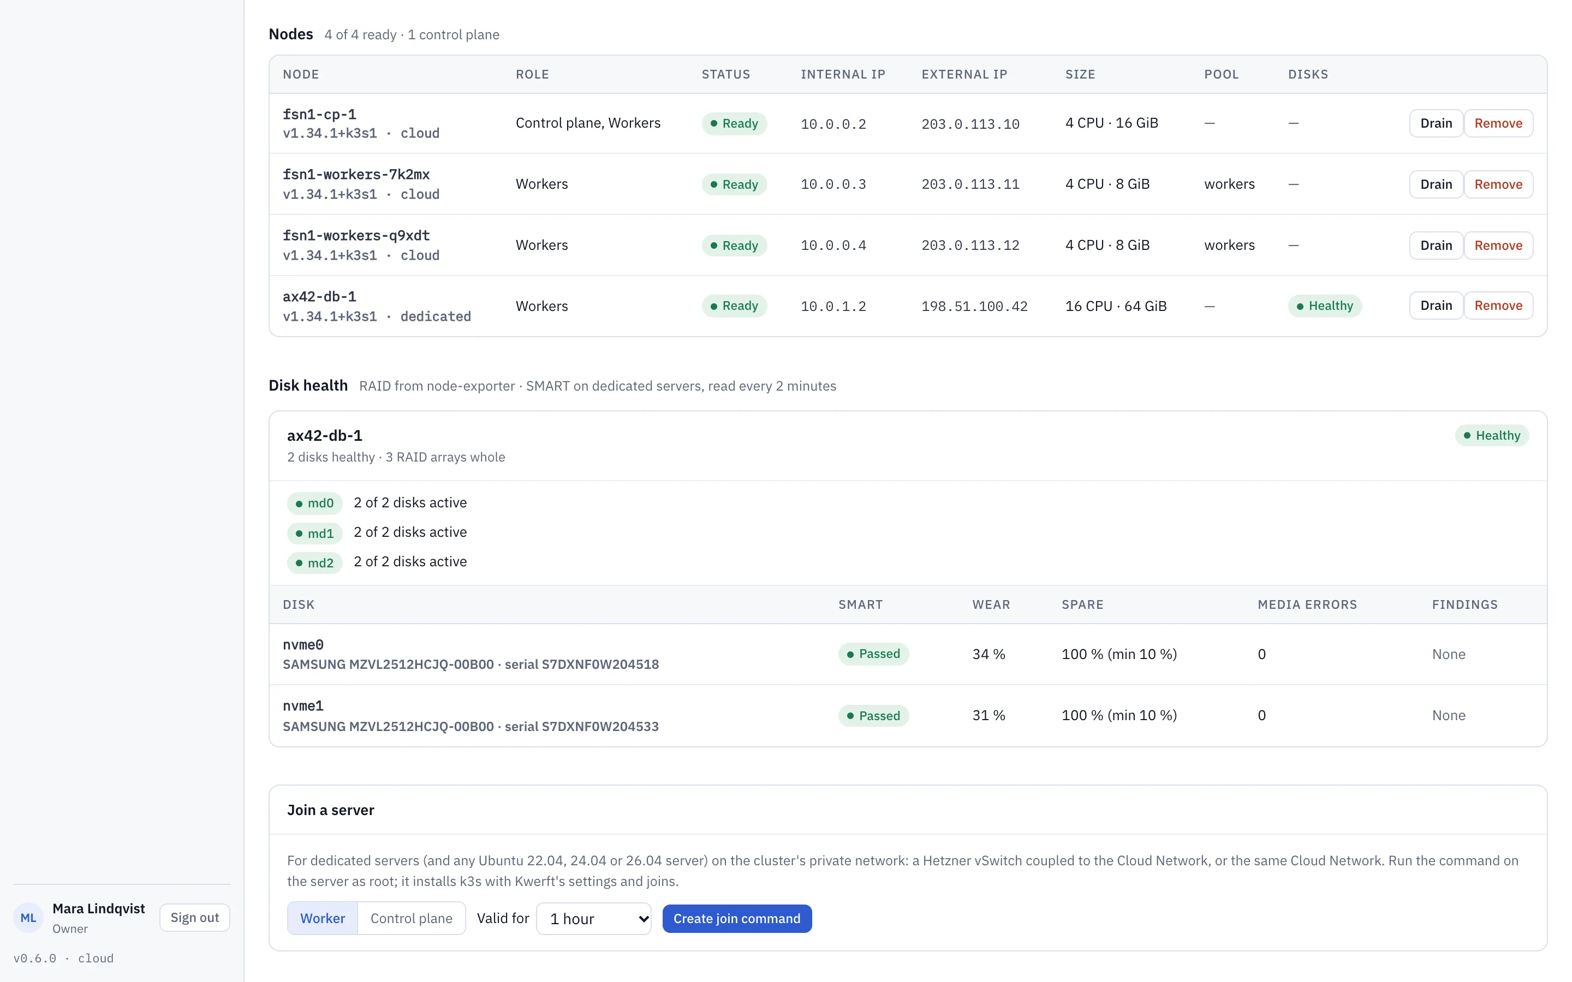Click the Control plane, Workers role cell
The image size is (1572, 982).
coord(588,123)
